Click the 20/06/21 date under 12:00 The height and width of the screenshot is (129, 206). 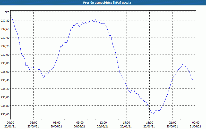tap(103, 126)
